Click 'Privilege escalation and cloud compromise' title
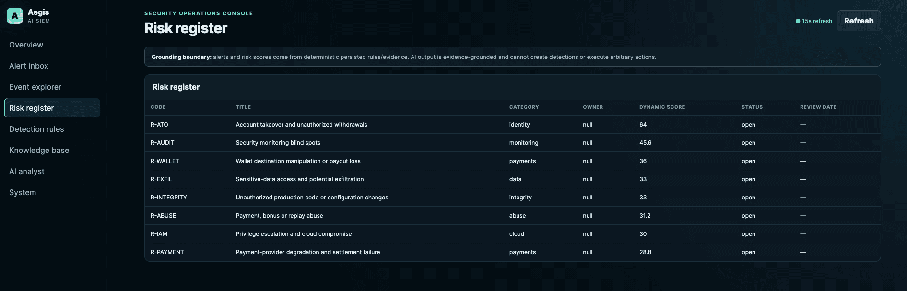This screenshot has width=907, height=291. (294, 234)
